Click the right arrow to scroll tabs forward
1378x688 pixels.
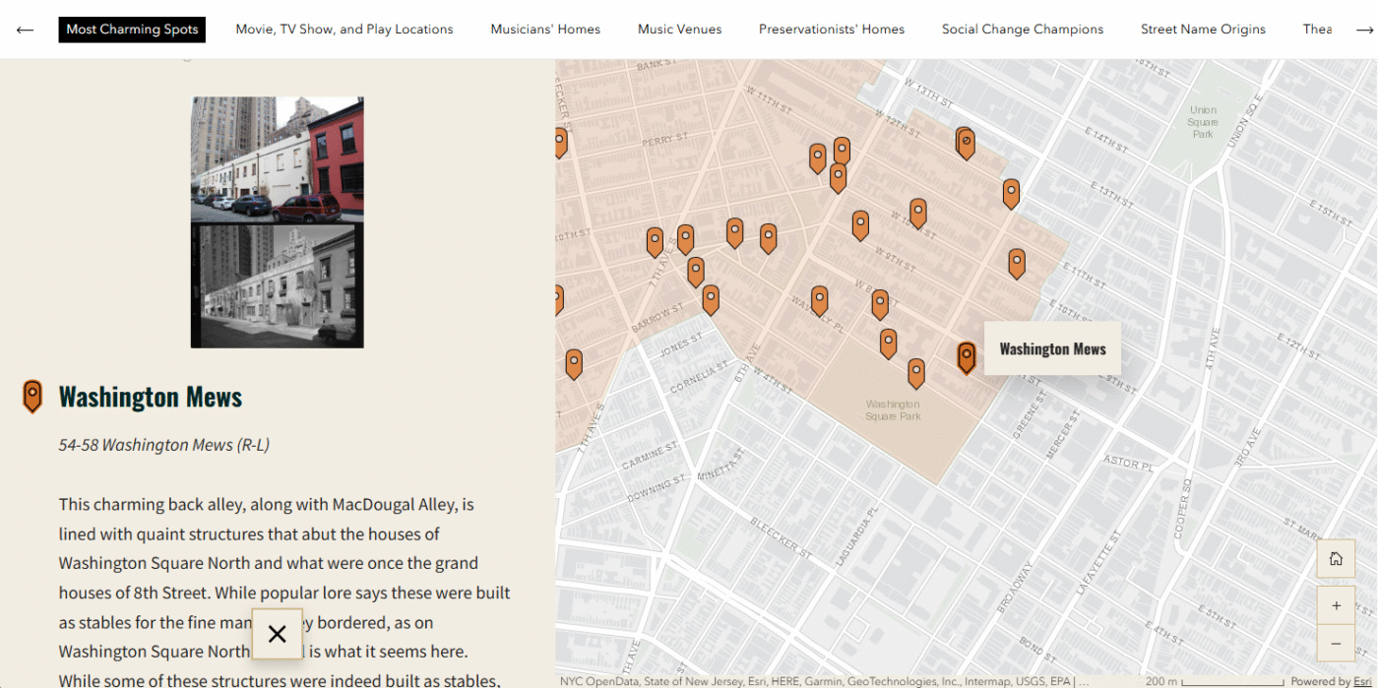click(x=1363, y=30)
